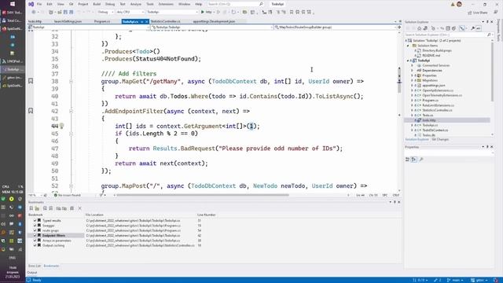The width and height of the screenshot is (503, 283).
Task: Click the bookmark glyph on line 42
Action: point(31,111)
